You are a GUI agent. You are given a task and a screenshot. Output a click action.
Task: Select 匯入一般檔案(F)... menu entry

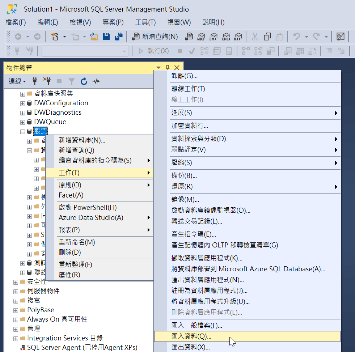(x=247, y=325)
